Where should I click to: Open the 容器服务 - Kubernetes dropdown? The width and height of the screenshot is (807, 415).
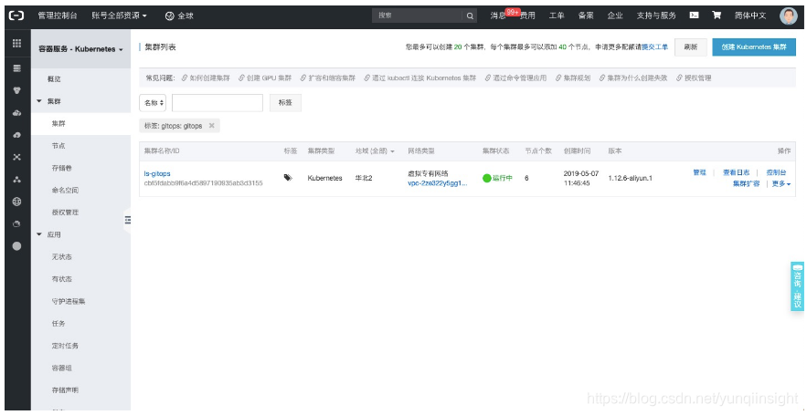(x=80, y=49)
